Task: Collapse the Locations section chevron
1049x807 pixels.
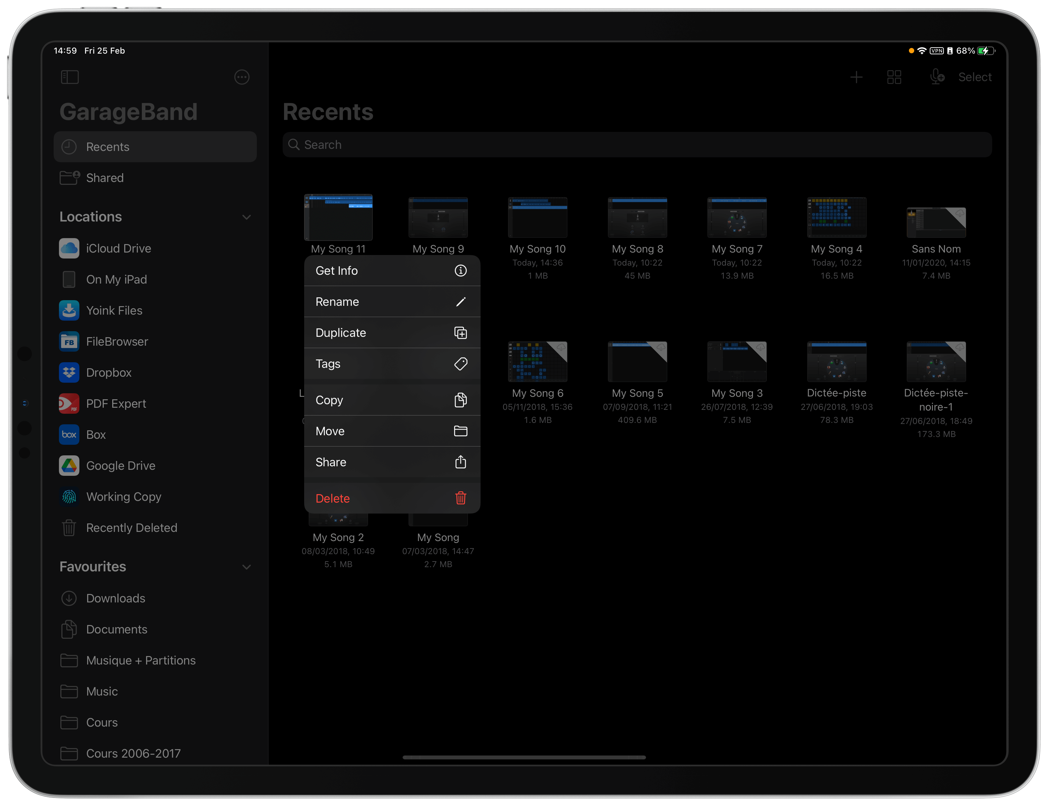Action: click(x=246, y=217)
